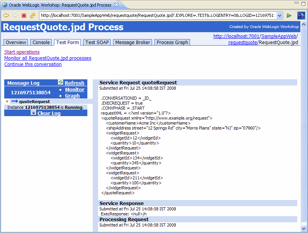
Task: Switch to the Overview tab
Action: tap(16, 43)
